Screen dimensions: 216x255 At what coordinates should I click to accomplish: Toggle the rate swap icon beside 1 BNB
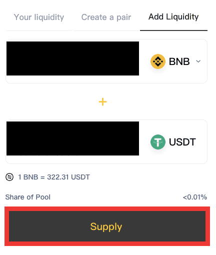9,177
